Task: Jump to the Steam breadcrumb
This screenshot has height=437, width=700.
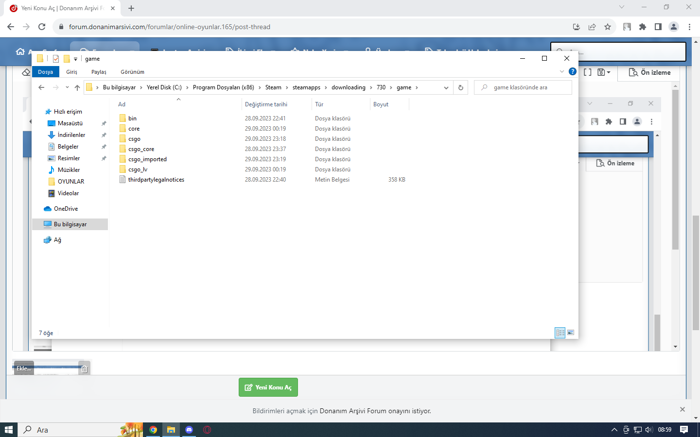Action: coord(273,87)
